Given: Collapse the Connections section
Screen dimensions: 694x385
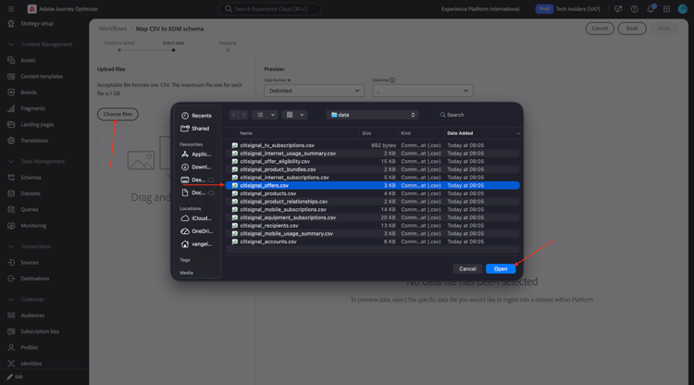Looking at the screenshot, I should [x=11, y=246].
